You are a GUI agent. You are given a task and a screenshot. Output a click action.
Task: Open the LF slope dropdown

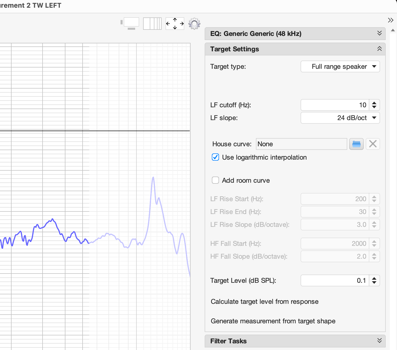pos(340,118)
